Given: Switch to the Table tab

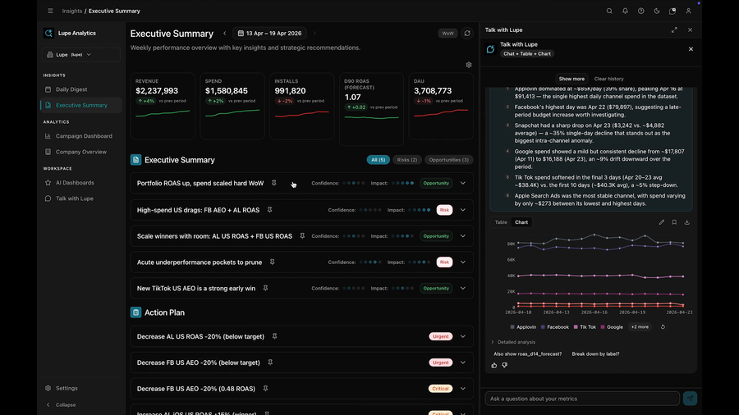Looking at the screenshot, I should (501, 222).
